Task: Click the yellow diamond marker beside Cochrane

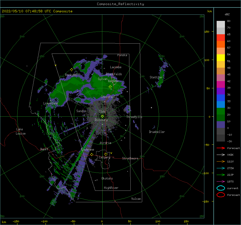Action: click(92, 154)
